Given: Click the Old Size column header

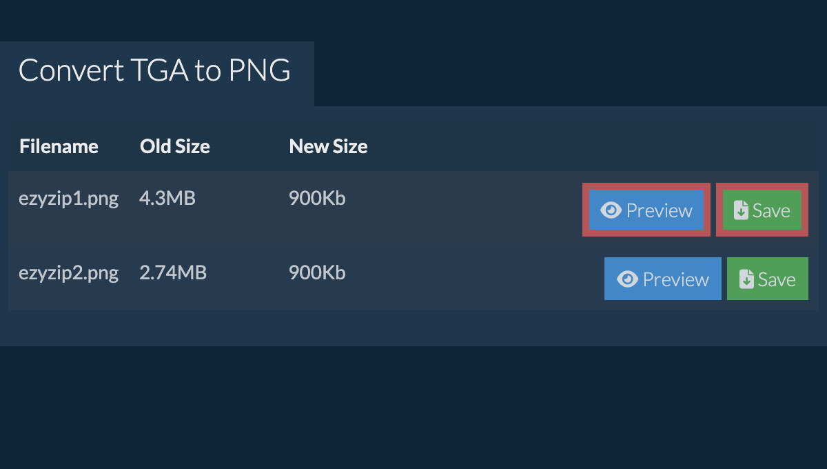Looking at the screenshot, I should [x=175, y=146].
